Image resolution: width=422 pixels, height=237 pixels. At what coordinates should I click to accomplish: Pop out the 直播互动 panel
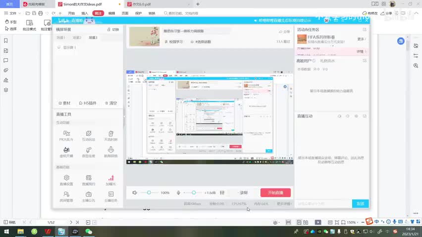pyautogui.click(x=365, y=116)
